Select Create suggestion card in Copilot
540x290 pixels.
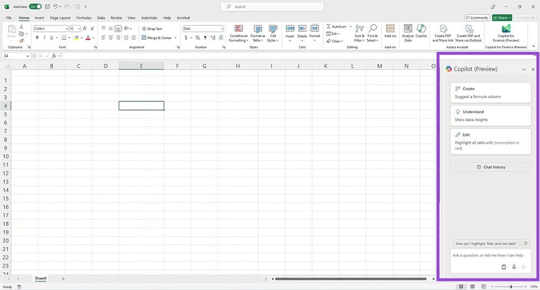[x=491, y=92]
